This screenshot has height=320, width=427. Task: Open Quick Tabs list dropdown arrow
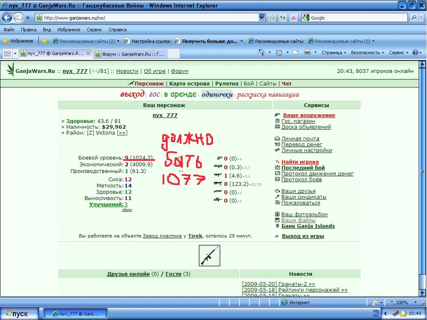(15, 54)
